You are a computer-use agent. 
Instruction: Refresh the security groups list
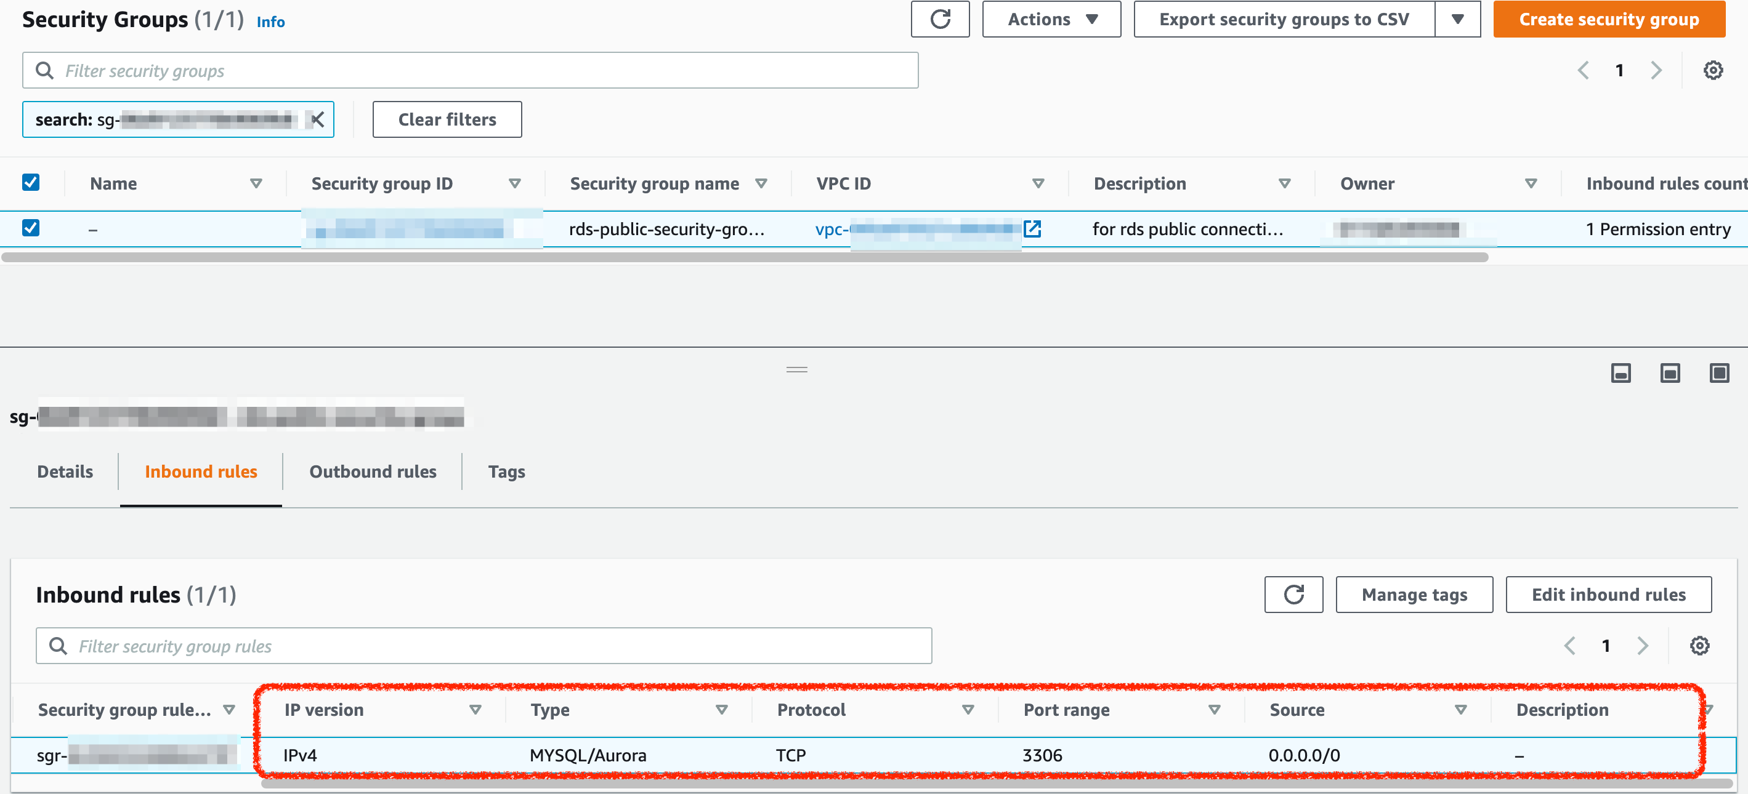click(x=940, y=19)
